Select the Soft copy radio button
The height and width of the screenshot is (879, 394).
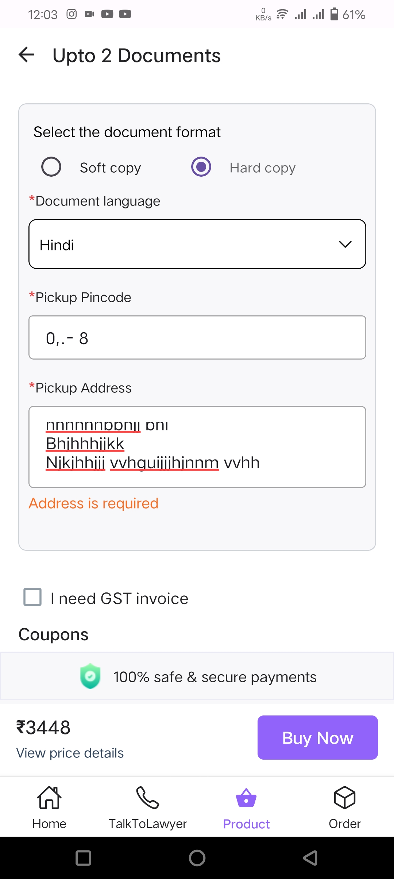tap(51, 167)
